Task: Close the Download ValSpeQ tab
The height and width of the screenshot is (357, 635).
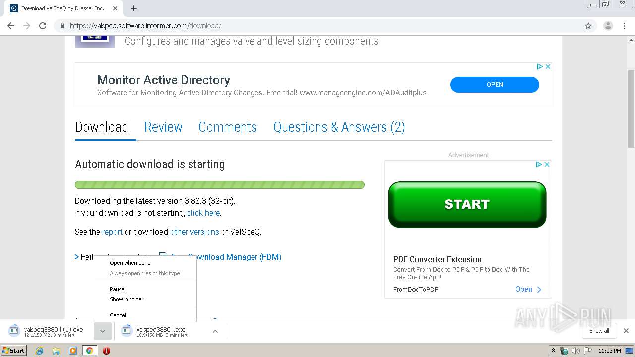Action: [115, 8]
